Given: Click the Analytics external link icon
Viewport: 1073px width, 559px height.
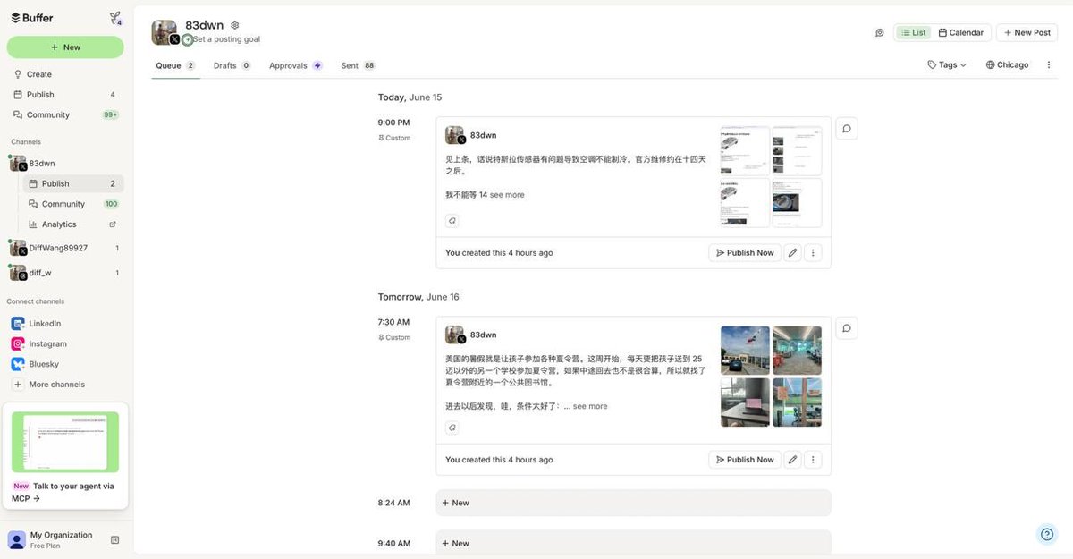Looking at the screenshot, I should click(x=113, y=224).
